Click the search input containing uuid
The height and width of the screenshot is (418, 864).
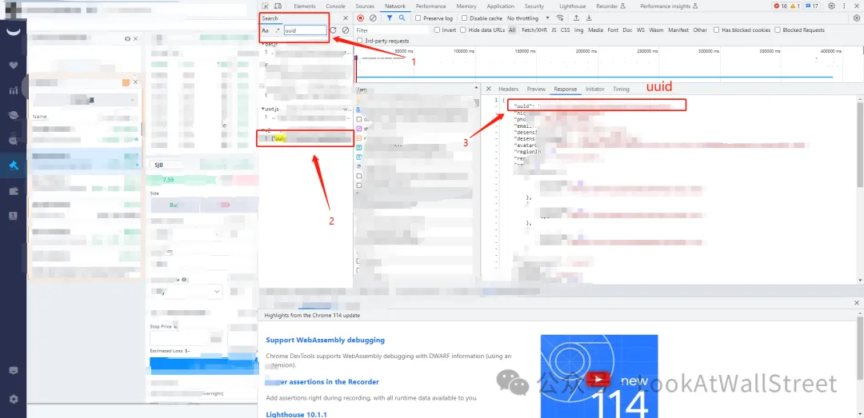(305, 30)
